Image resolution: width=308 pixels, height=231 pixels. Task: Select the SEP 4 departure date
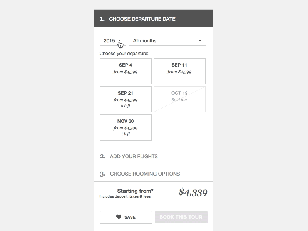pyautogui.click(x=126, y=71)
